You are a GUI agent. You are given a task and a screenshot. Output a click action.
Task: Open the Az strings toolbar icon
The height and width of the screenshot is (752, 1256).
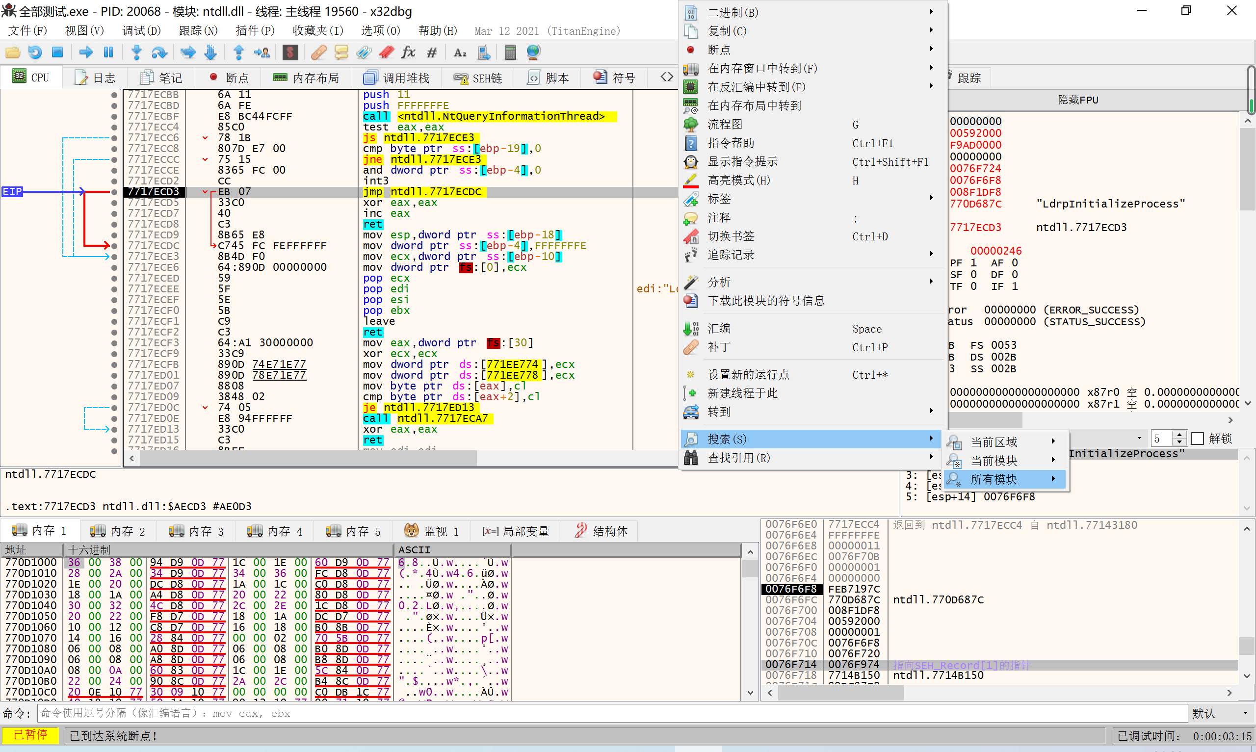tap(459, 52)
